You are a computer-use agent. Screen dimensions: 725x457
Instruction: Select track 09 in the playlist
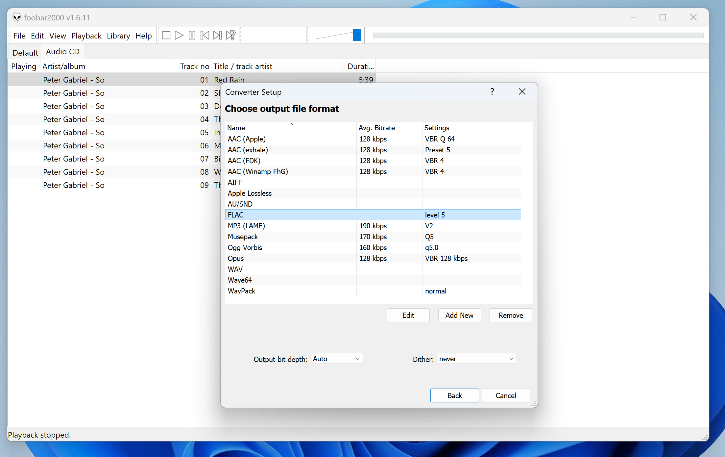[x=114, y=185]
